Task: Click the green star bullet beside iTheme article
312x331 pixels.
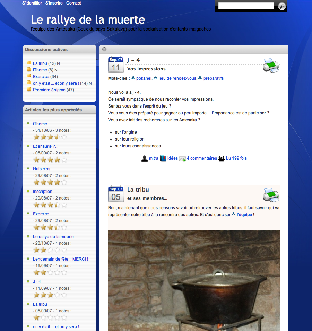Action: (x=28, y=123)
